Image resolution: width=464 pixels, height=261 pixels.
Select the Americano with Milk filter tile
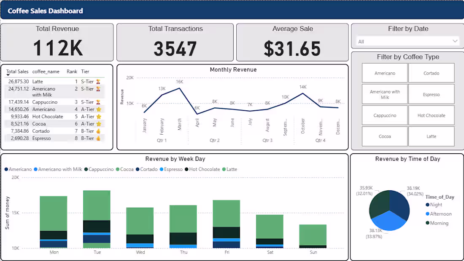click(x=384, y=94)
